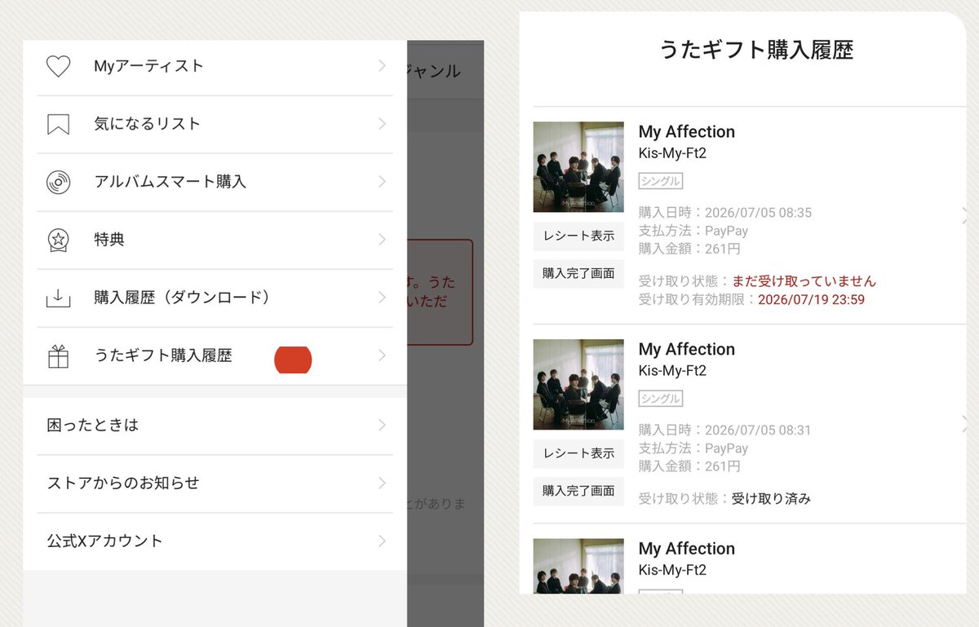Click the gift box icon beside うたギフト購入履歴
This screenshot has height=627, width=979.
[x=58, y=356]
